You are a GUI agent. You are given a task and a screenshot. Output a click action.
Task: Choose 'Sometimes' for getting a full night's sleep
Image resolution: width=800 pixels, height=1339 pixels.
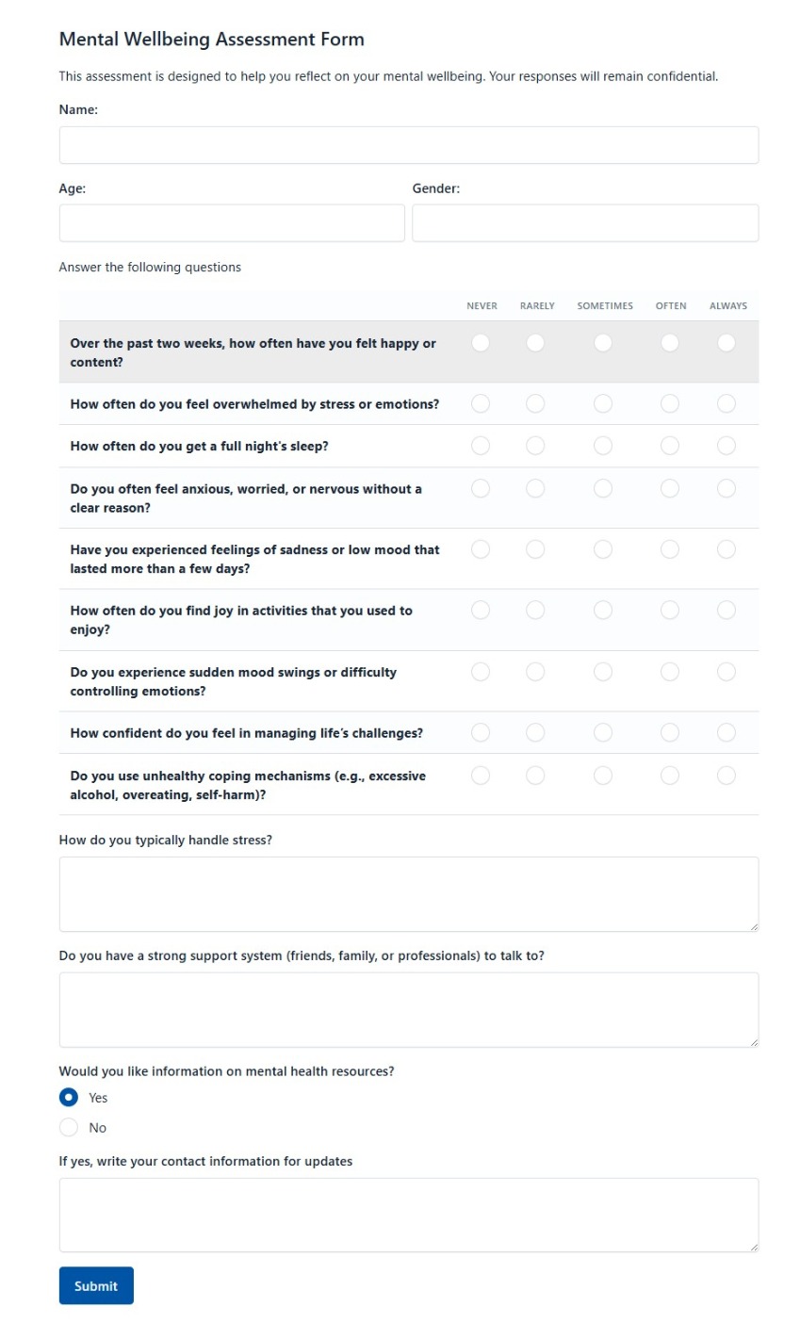pyautogui.click(x=603, y=445)
